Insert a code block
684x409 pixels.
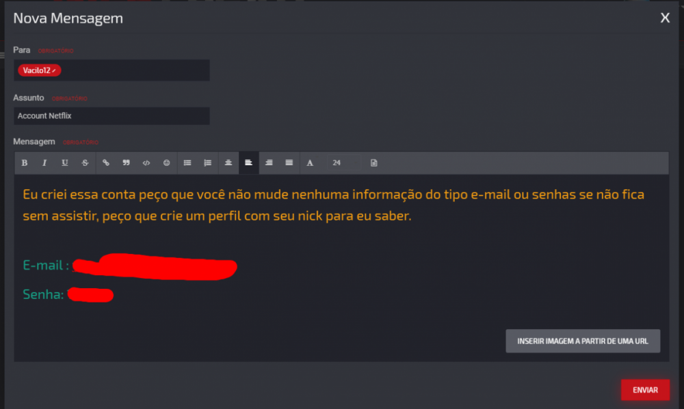pos(146,163)
